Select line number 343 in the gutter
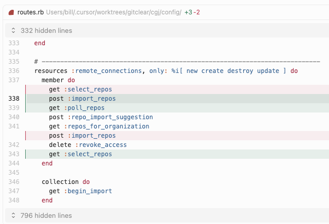Viewport: 329px width, 224px height. pos(14,154)
